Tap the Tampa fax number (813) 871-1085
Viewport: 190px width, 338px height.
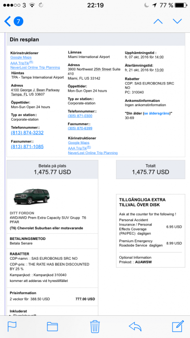tap(27, 147)
